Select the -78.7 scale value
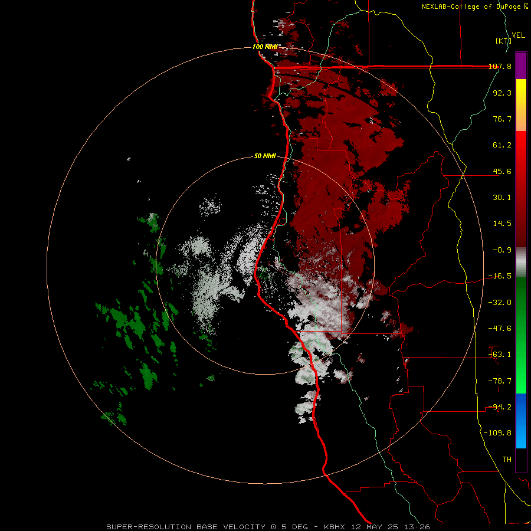This screenshot has height=531, width=531. pos(500,381)
